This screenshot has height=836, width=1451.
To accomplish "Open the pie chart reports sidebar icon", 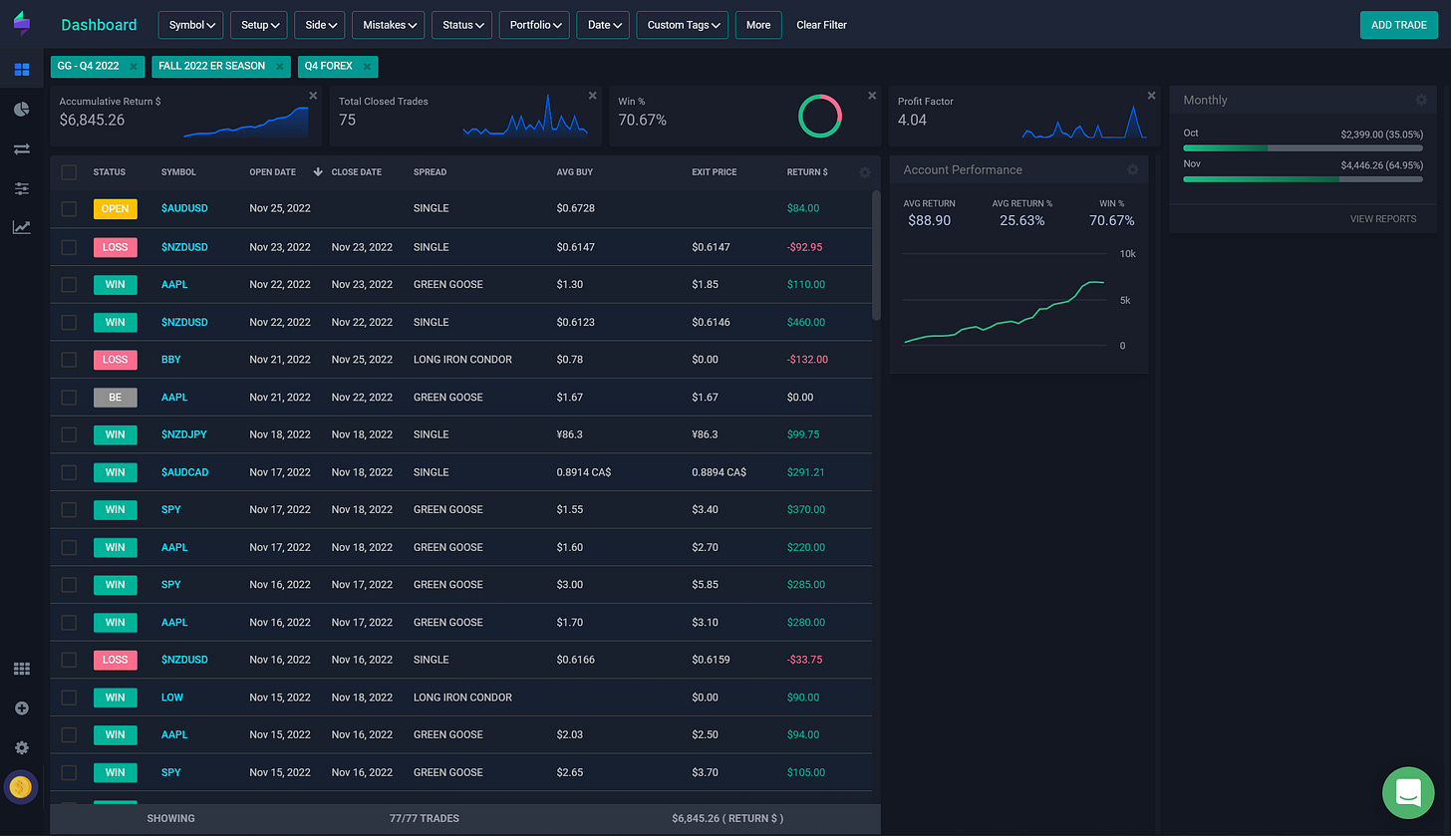I will (21, 109).
